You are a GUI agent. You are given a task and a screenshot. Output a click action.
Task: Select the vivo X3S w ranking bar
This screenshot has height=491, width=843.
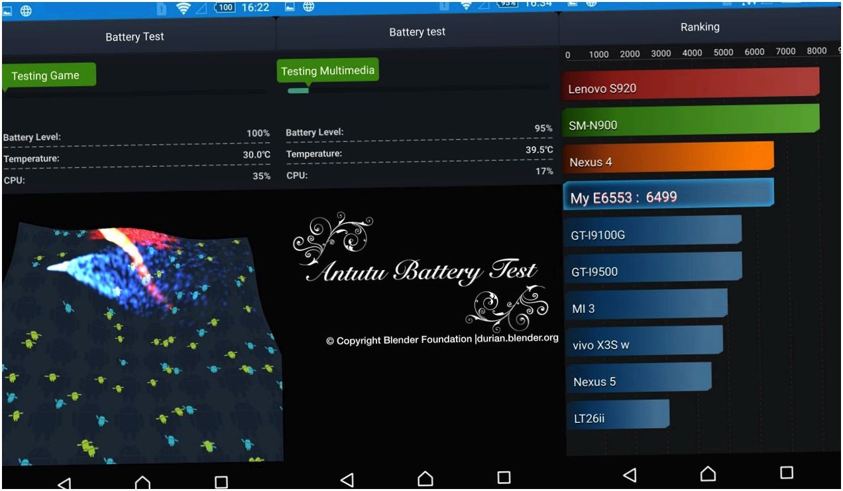pos(644,342)
